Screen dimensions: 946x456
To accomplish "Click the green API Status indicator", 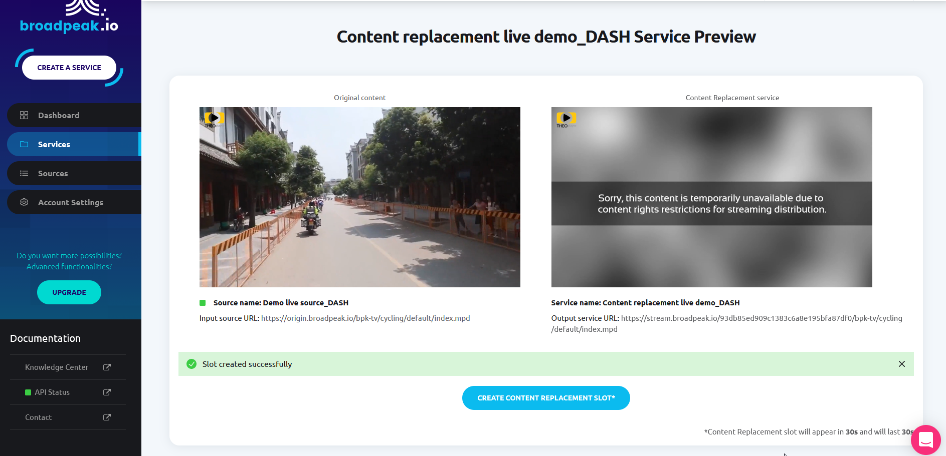I will coord(28,392).
